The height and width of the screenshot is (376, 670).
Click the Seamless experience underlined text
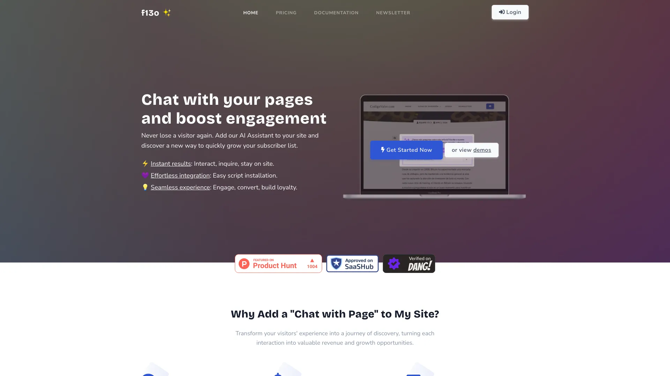click(x=180, y=187)
